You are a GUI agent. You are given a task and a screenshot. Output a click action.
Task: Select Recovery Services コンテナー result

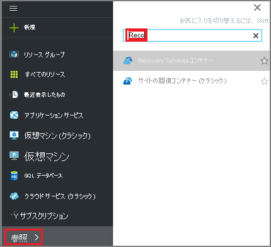[x=192, y=61]
